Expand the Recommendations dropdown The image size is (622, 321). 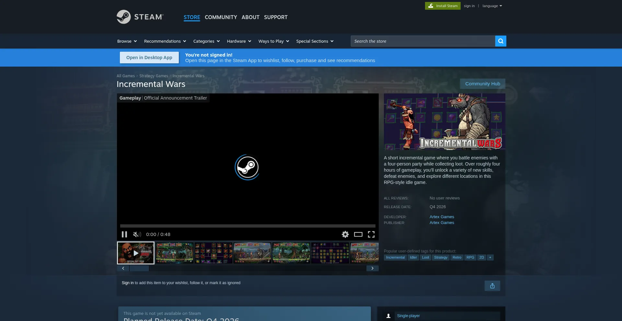coord(165,41)
